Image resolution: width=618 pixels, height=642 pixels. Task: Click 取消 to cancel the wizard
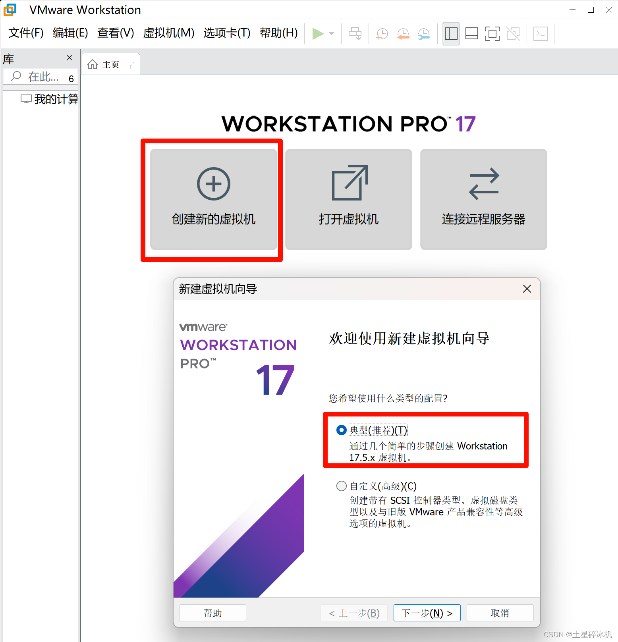(x=500, y=613)
